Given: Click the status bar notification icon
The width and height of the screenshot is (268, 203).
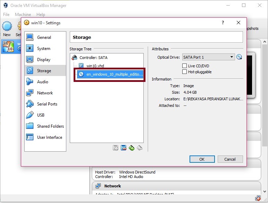Looking at the screenshot, I should [258, 198].
